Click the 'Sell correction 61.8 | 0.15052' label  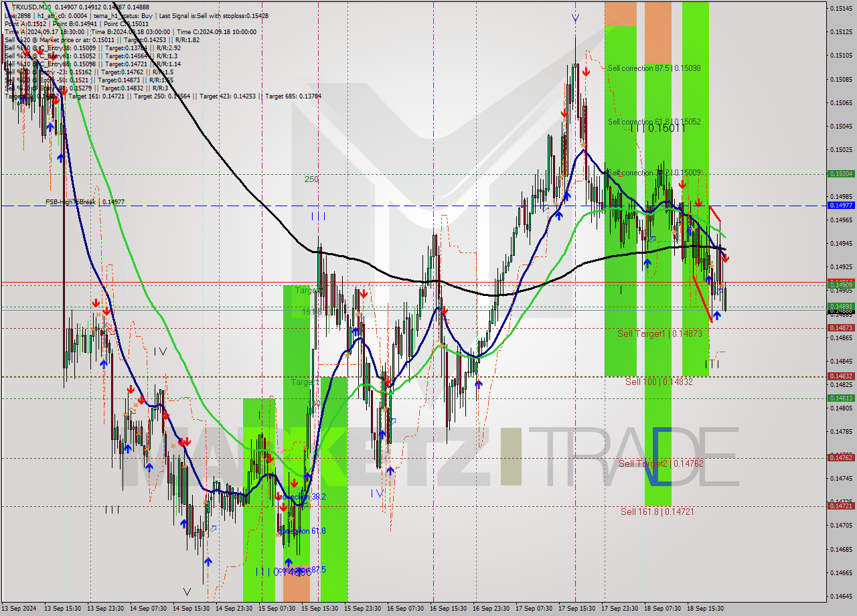pos(654,122)
